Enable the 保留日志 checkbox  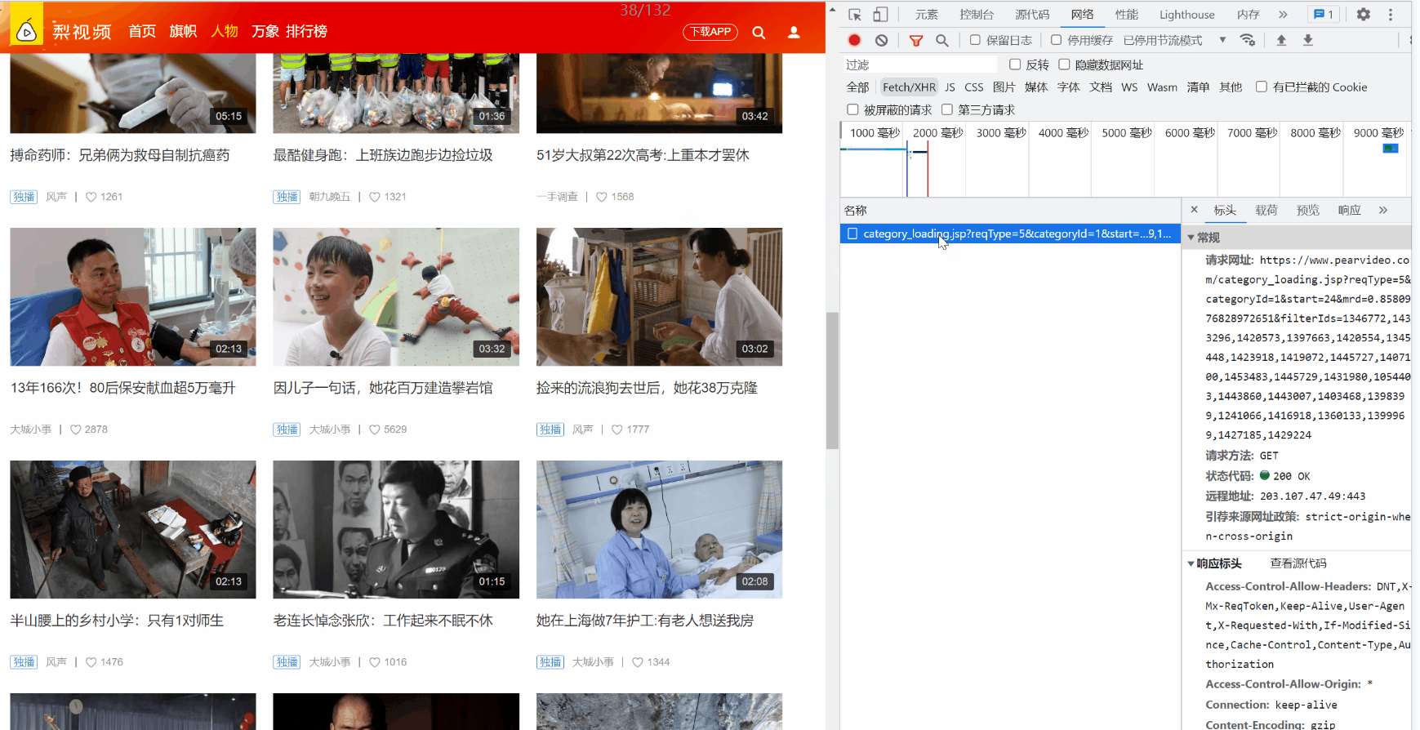coord(975,40)
